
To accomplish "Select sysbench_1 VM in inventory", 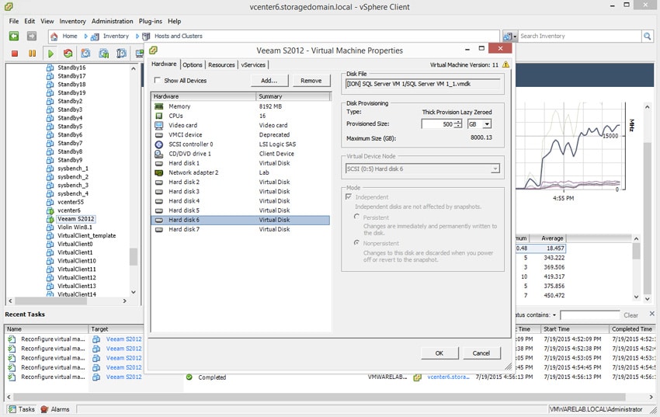I will 73,169.
